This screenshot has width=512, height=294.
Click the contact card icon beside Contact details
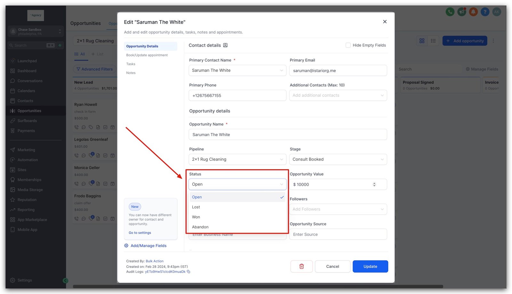click(225, 45)
